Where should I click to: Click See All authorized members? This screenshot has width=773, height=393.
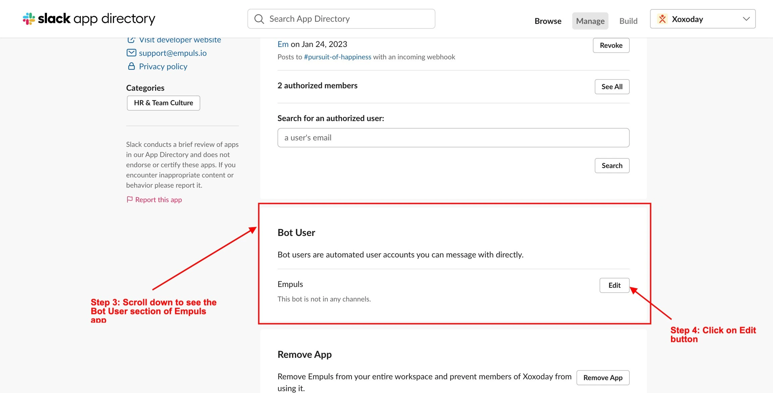612,87
